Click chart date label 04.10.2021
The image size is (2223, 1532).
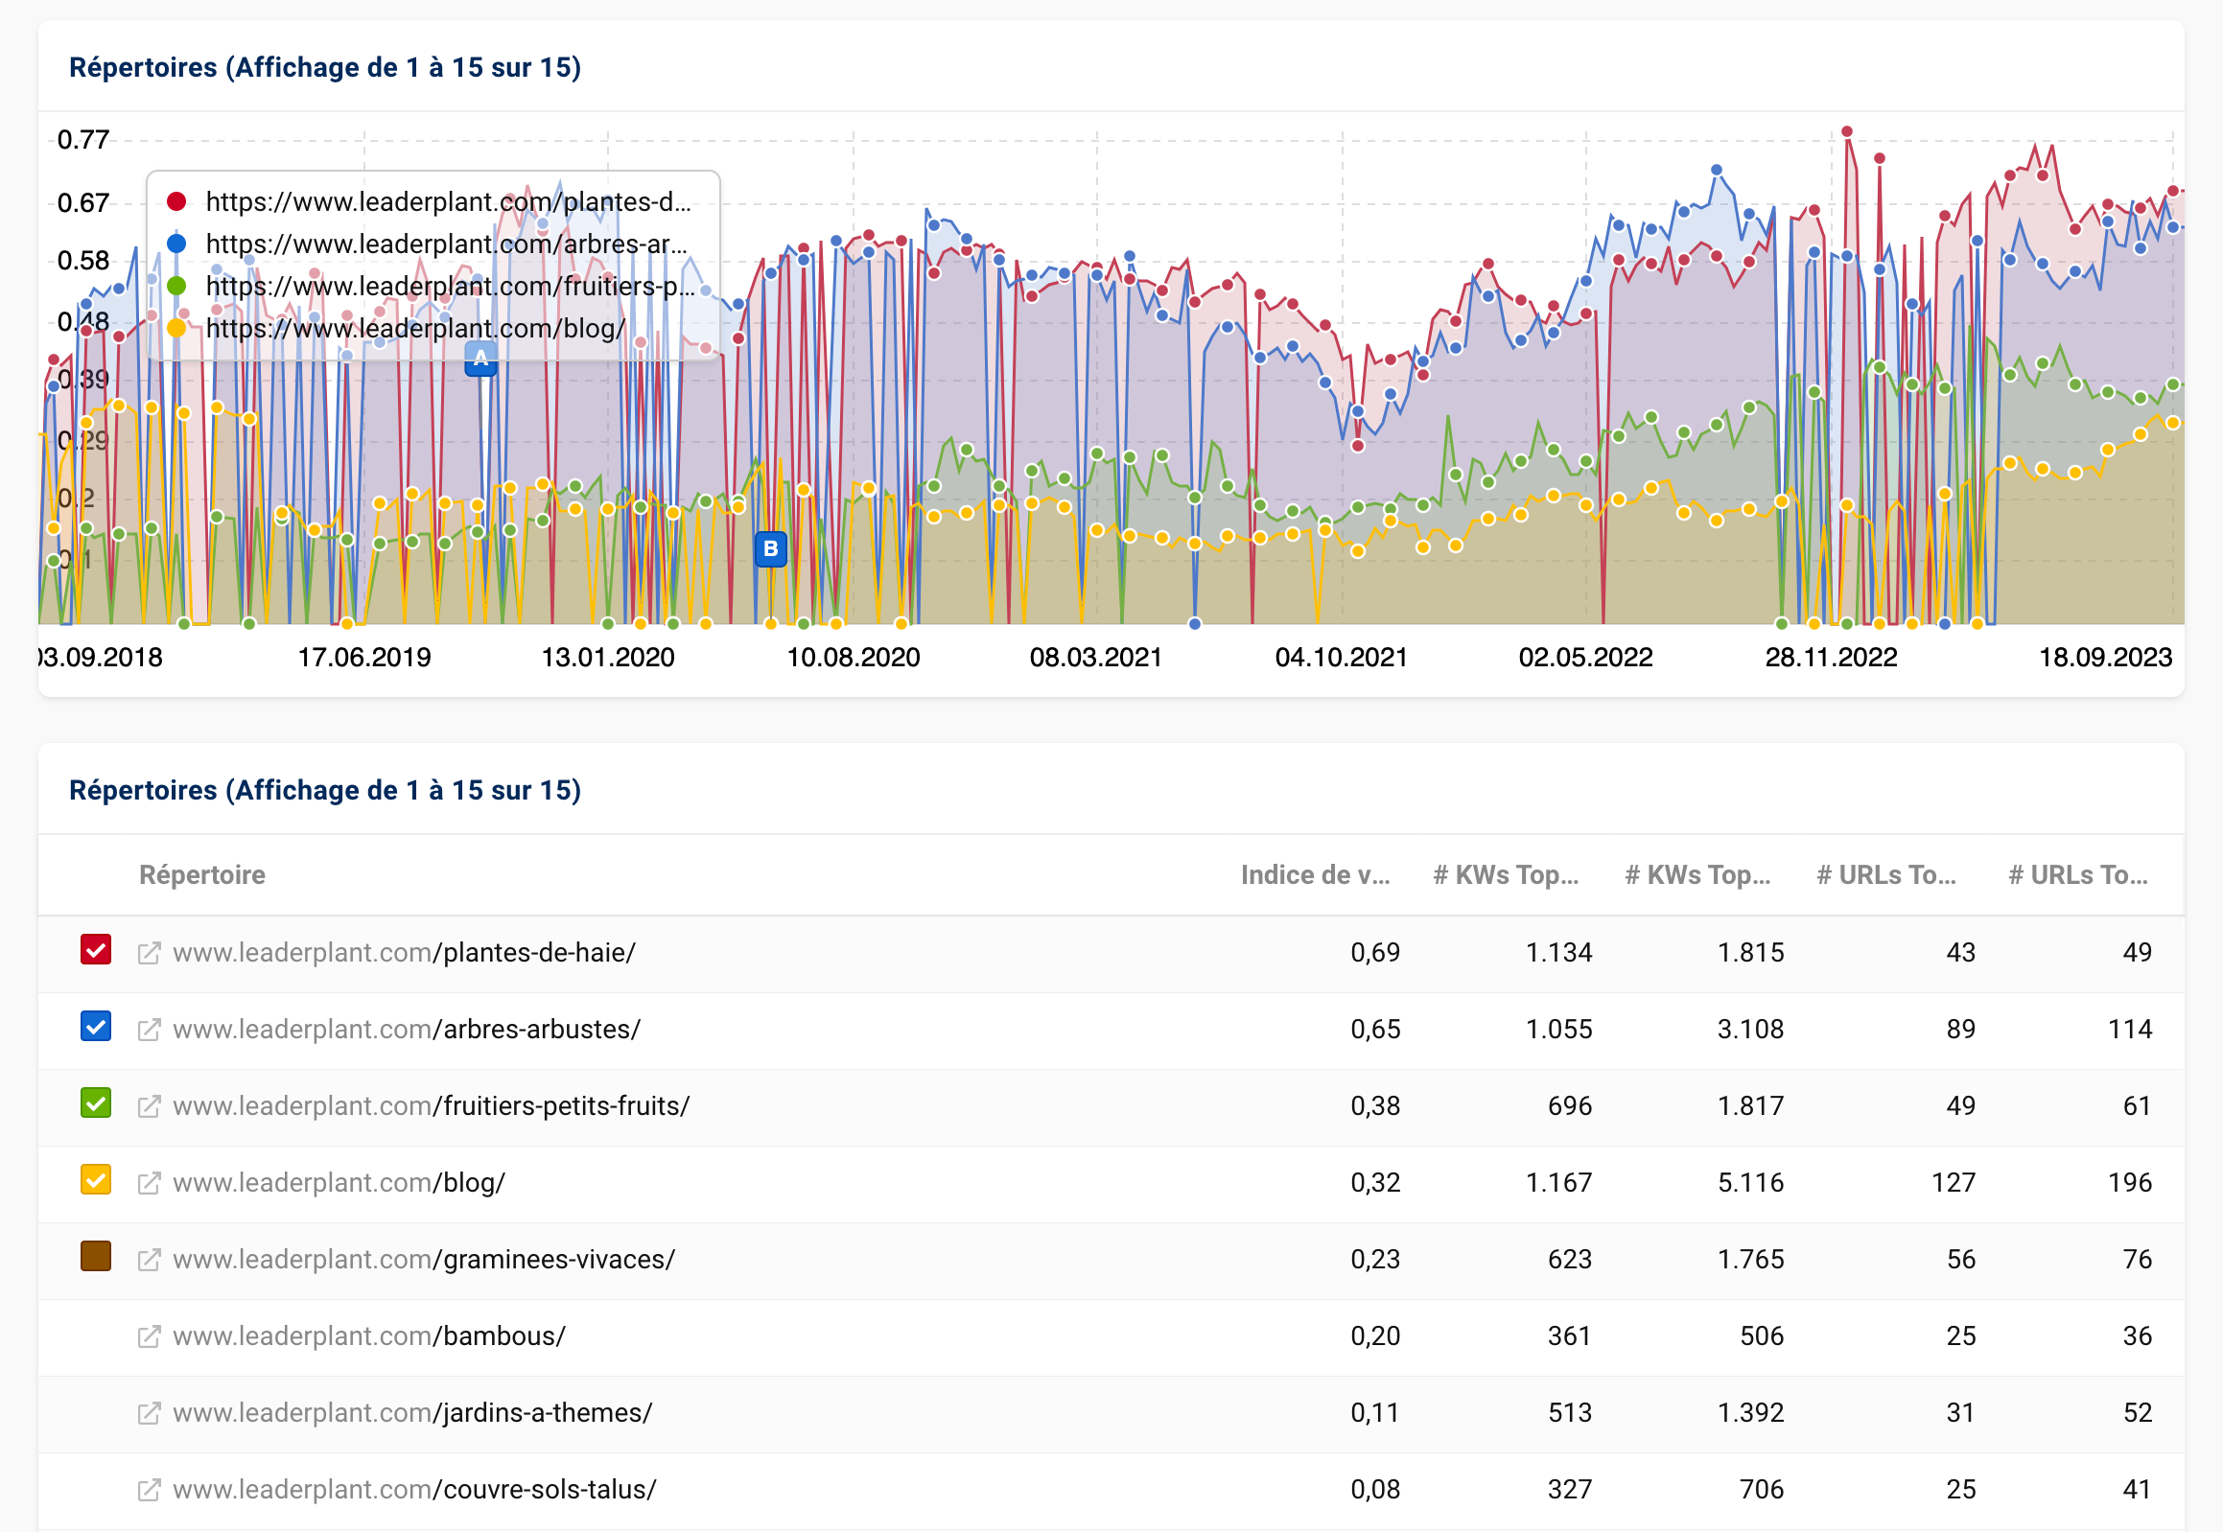coord(1342,659)
